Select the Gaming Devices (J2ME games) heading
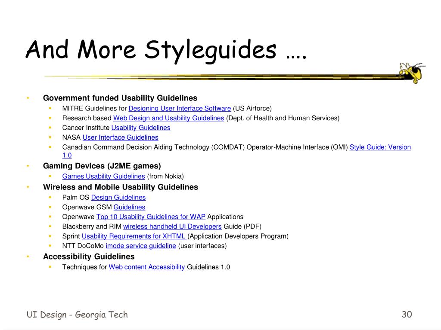 (102, 166)
